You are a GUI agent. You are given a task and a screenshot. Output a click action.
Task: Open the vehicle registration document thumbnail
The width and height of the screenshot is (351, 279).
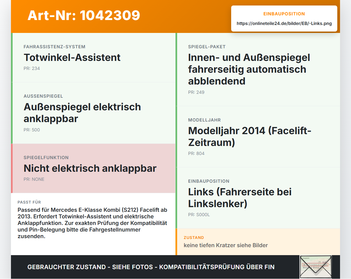[316, 267]
